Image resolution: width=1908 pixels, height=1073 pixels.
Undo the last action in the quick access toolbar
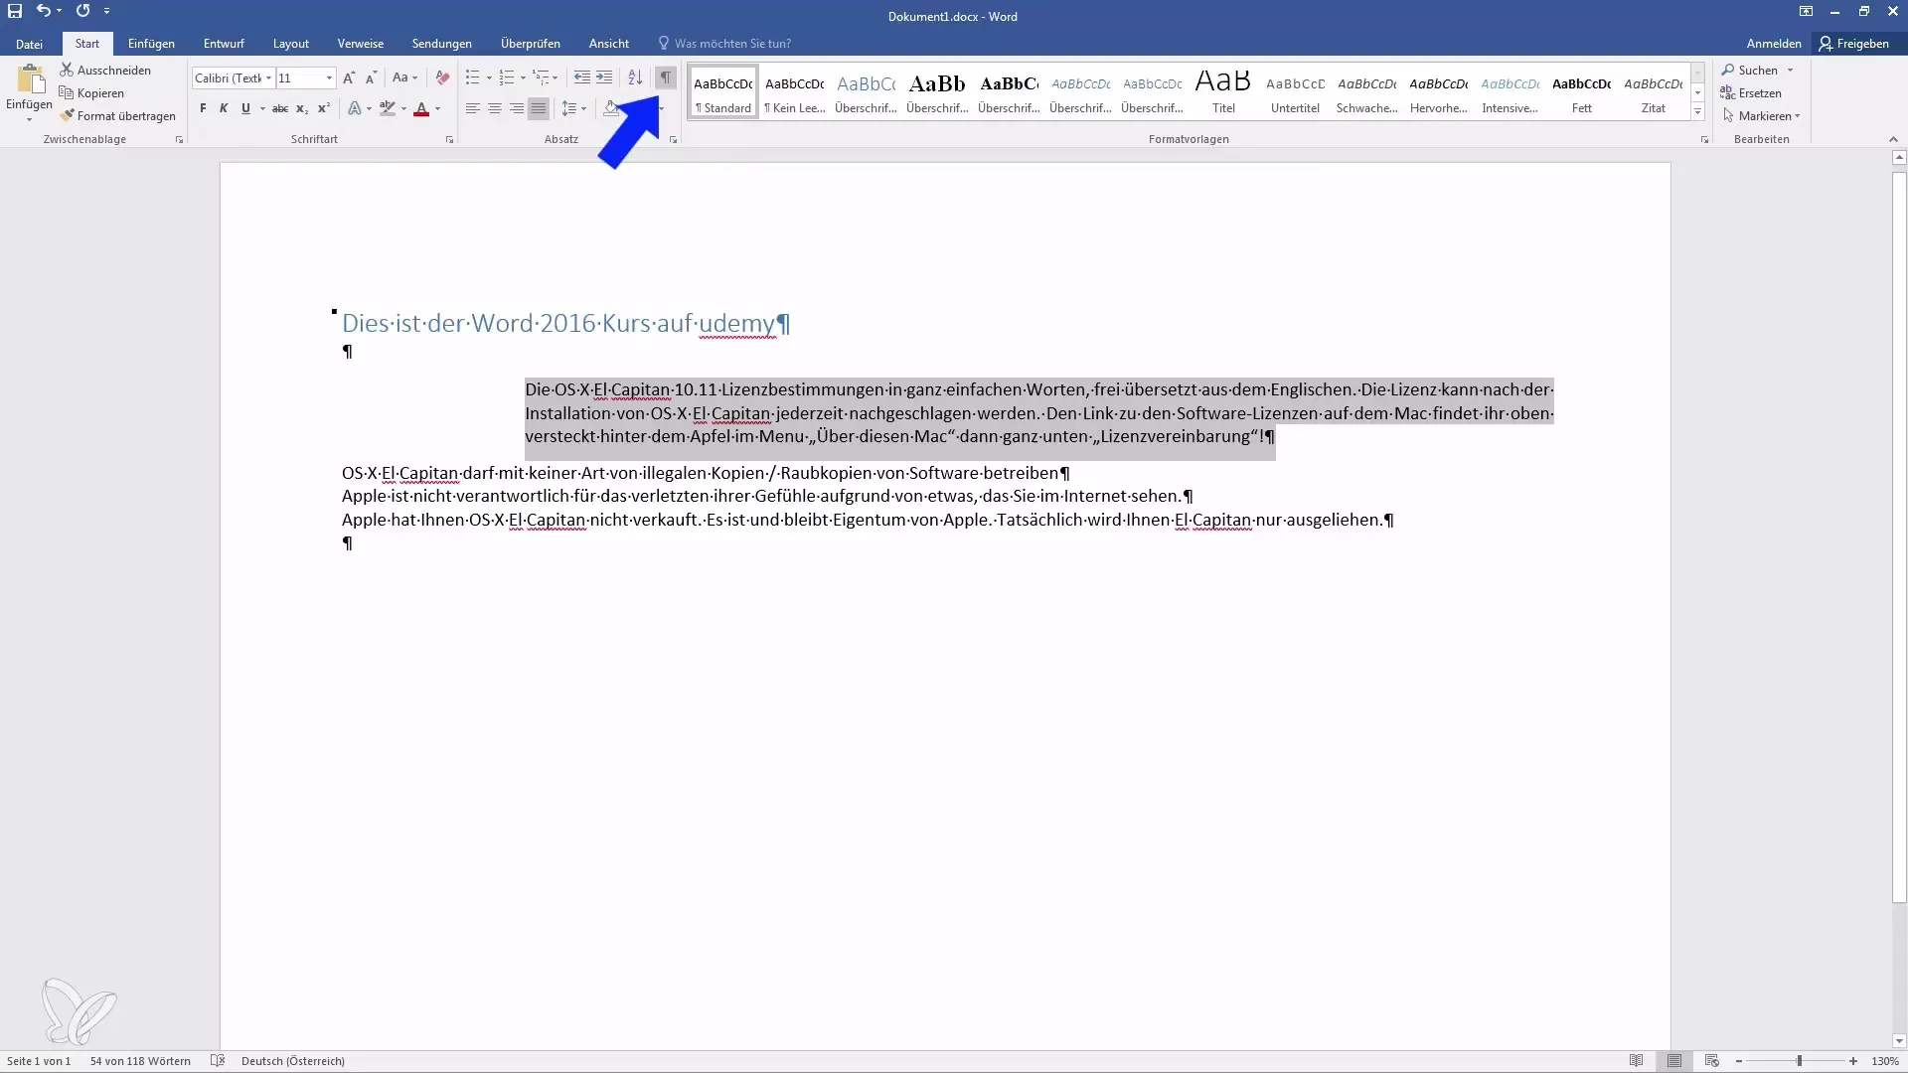pyautogui.click(x=43, y=11)
